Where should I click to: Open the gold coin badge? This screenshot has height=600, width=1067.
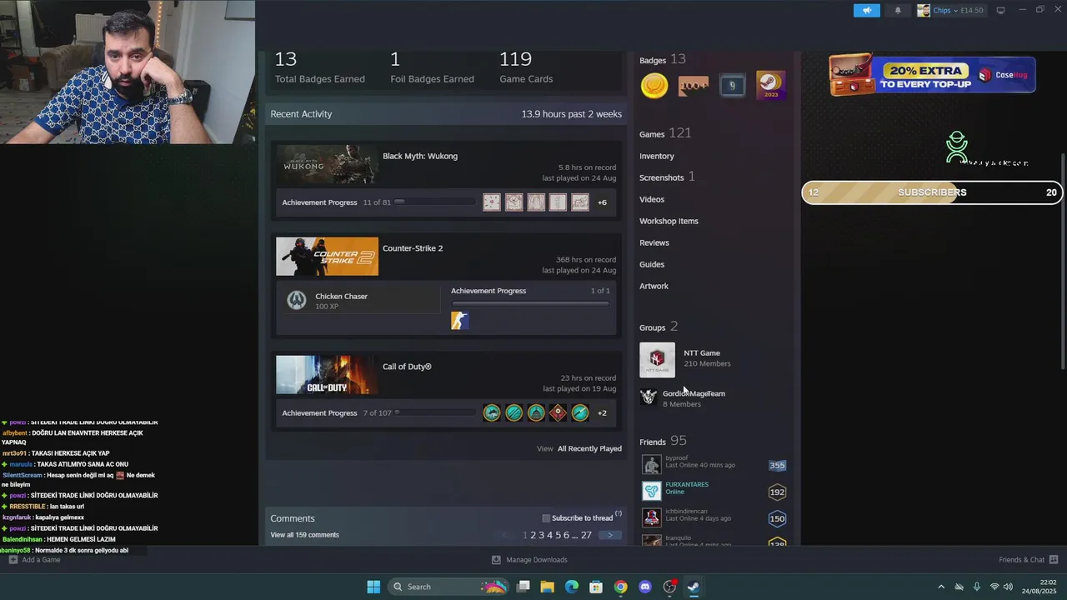click(x=654, y=85)
